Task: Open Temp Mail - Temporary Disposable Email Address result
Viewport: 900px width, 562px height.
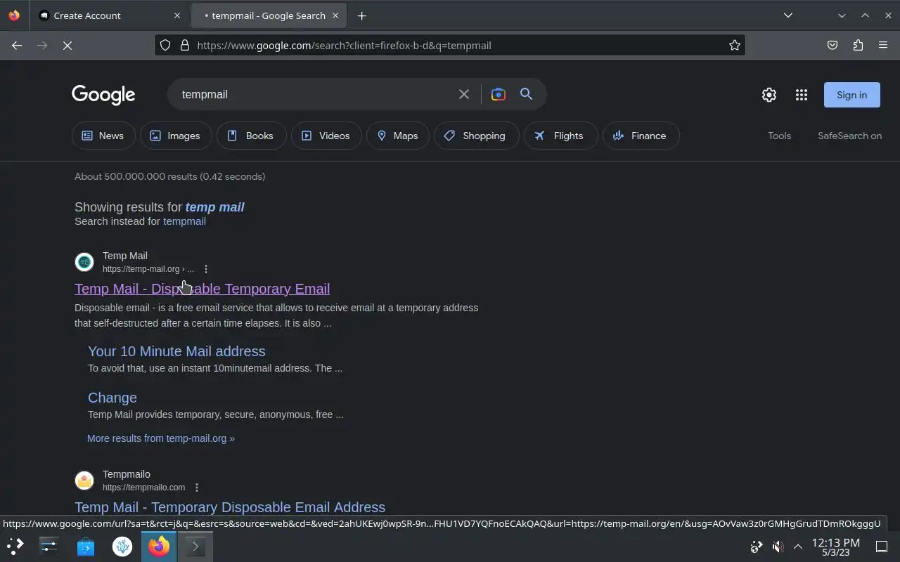Action: point(230,507)
